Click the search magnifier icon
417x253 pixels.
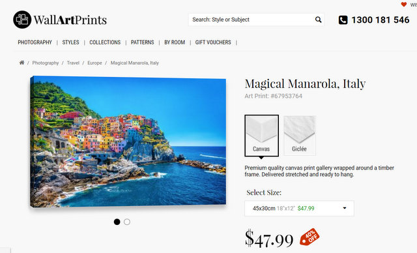[318, 20]
